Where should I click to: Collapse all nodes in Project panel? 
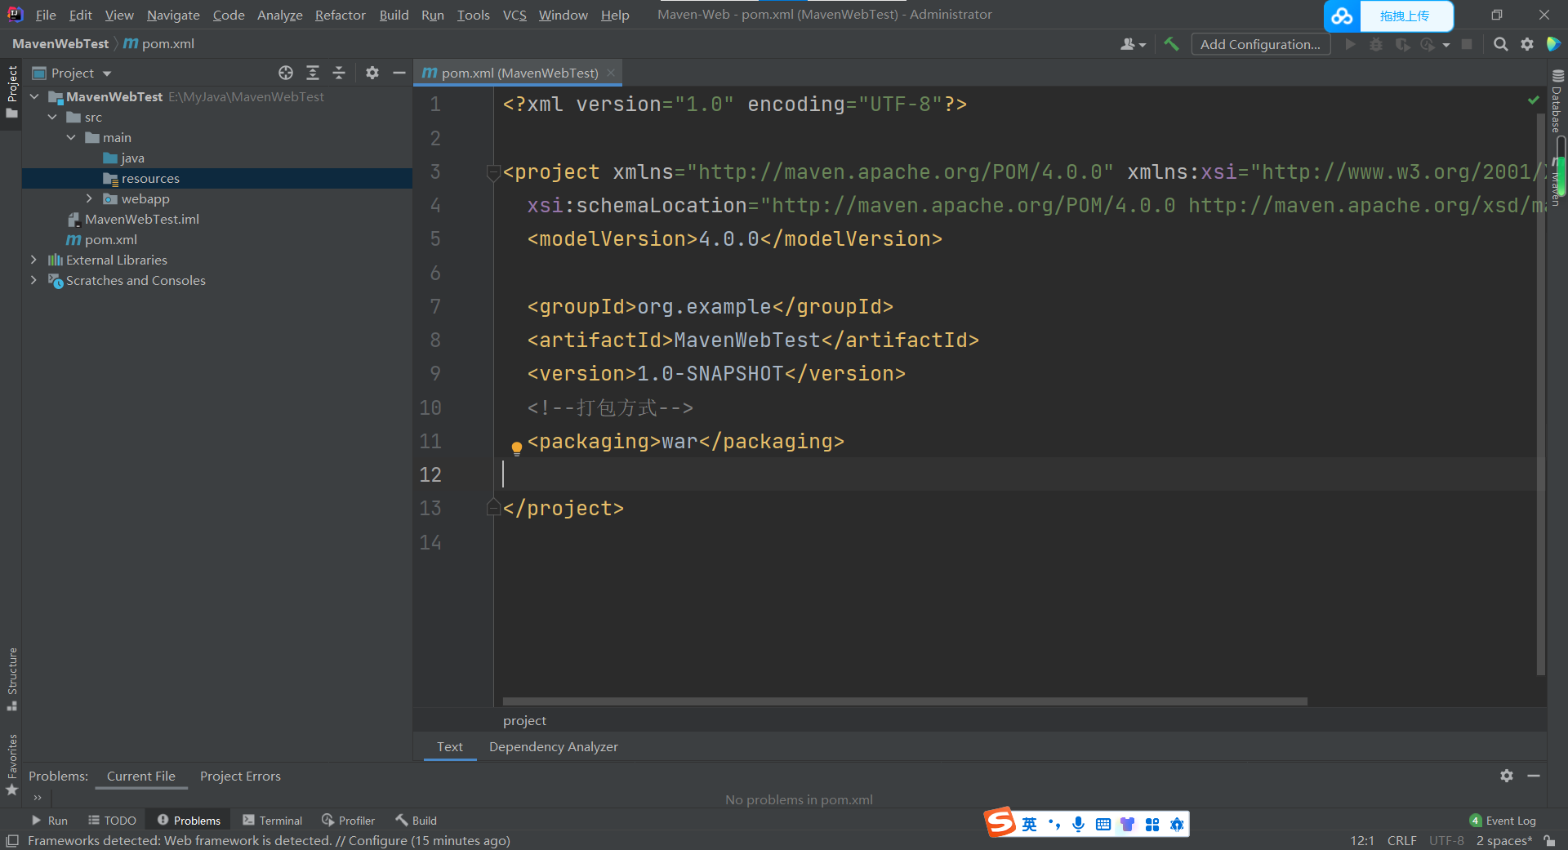(x=339, y=73)
